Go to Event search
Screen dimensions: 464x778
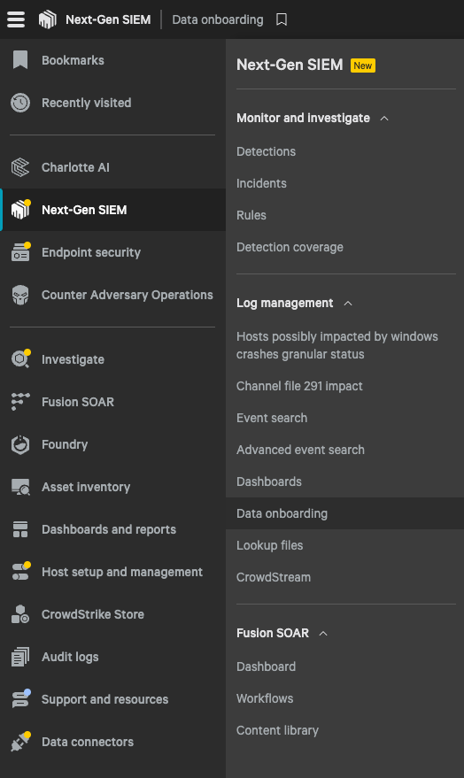(x=272, y=418)
